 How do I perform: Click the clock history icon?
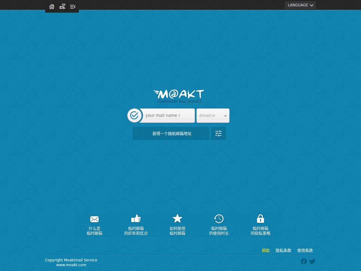(219, 219)
